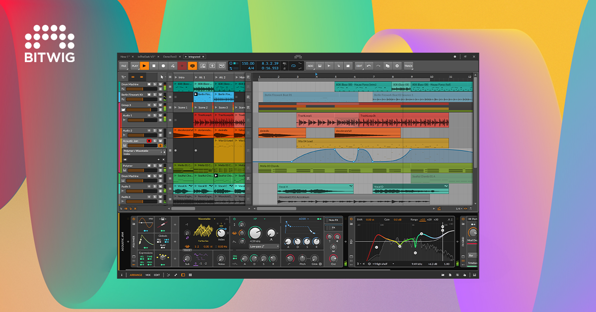Adjust the Group 3 track volume fader

[x=142, y=110]
